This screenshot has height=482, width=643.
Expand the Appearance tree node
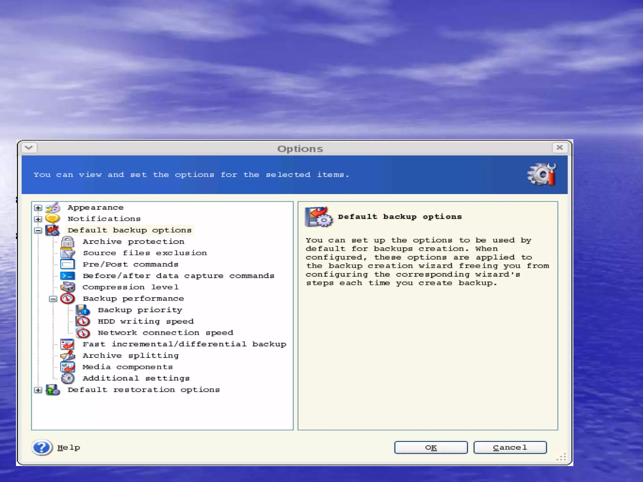coord(38,208)
